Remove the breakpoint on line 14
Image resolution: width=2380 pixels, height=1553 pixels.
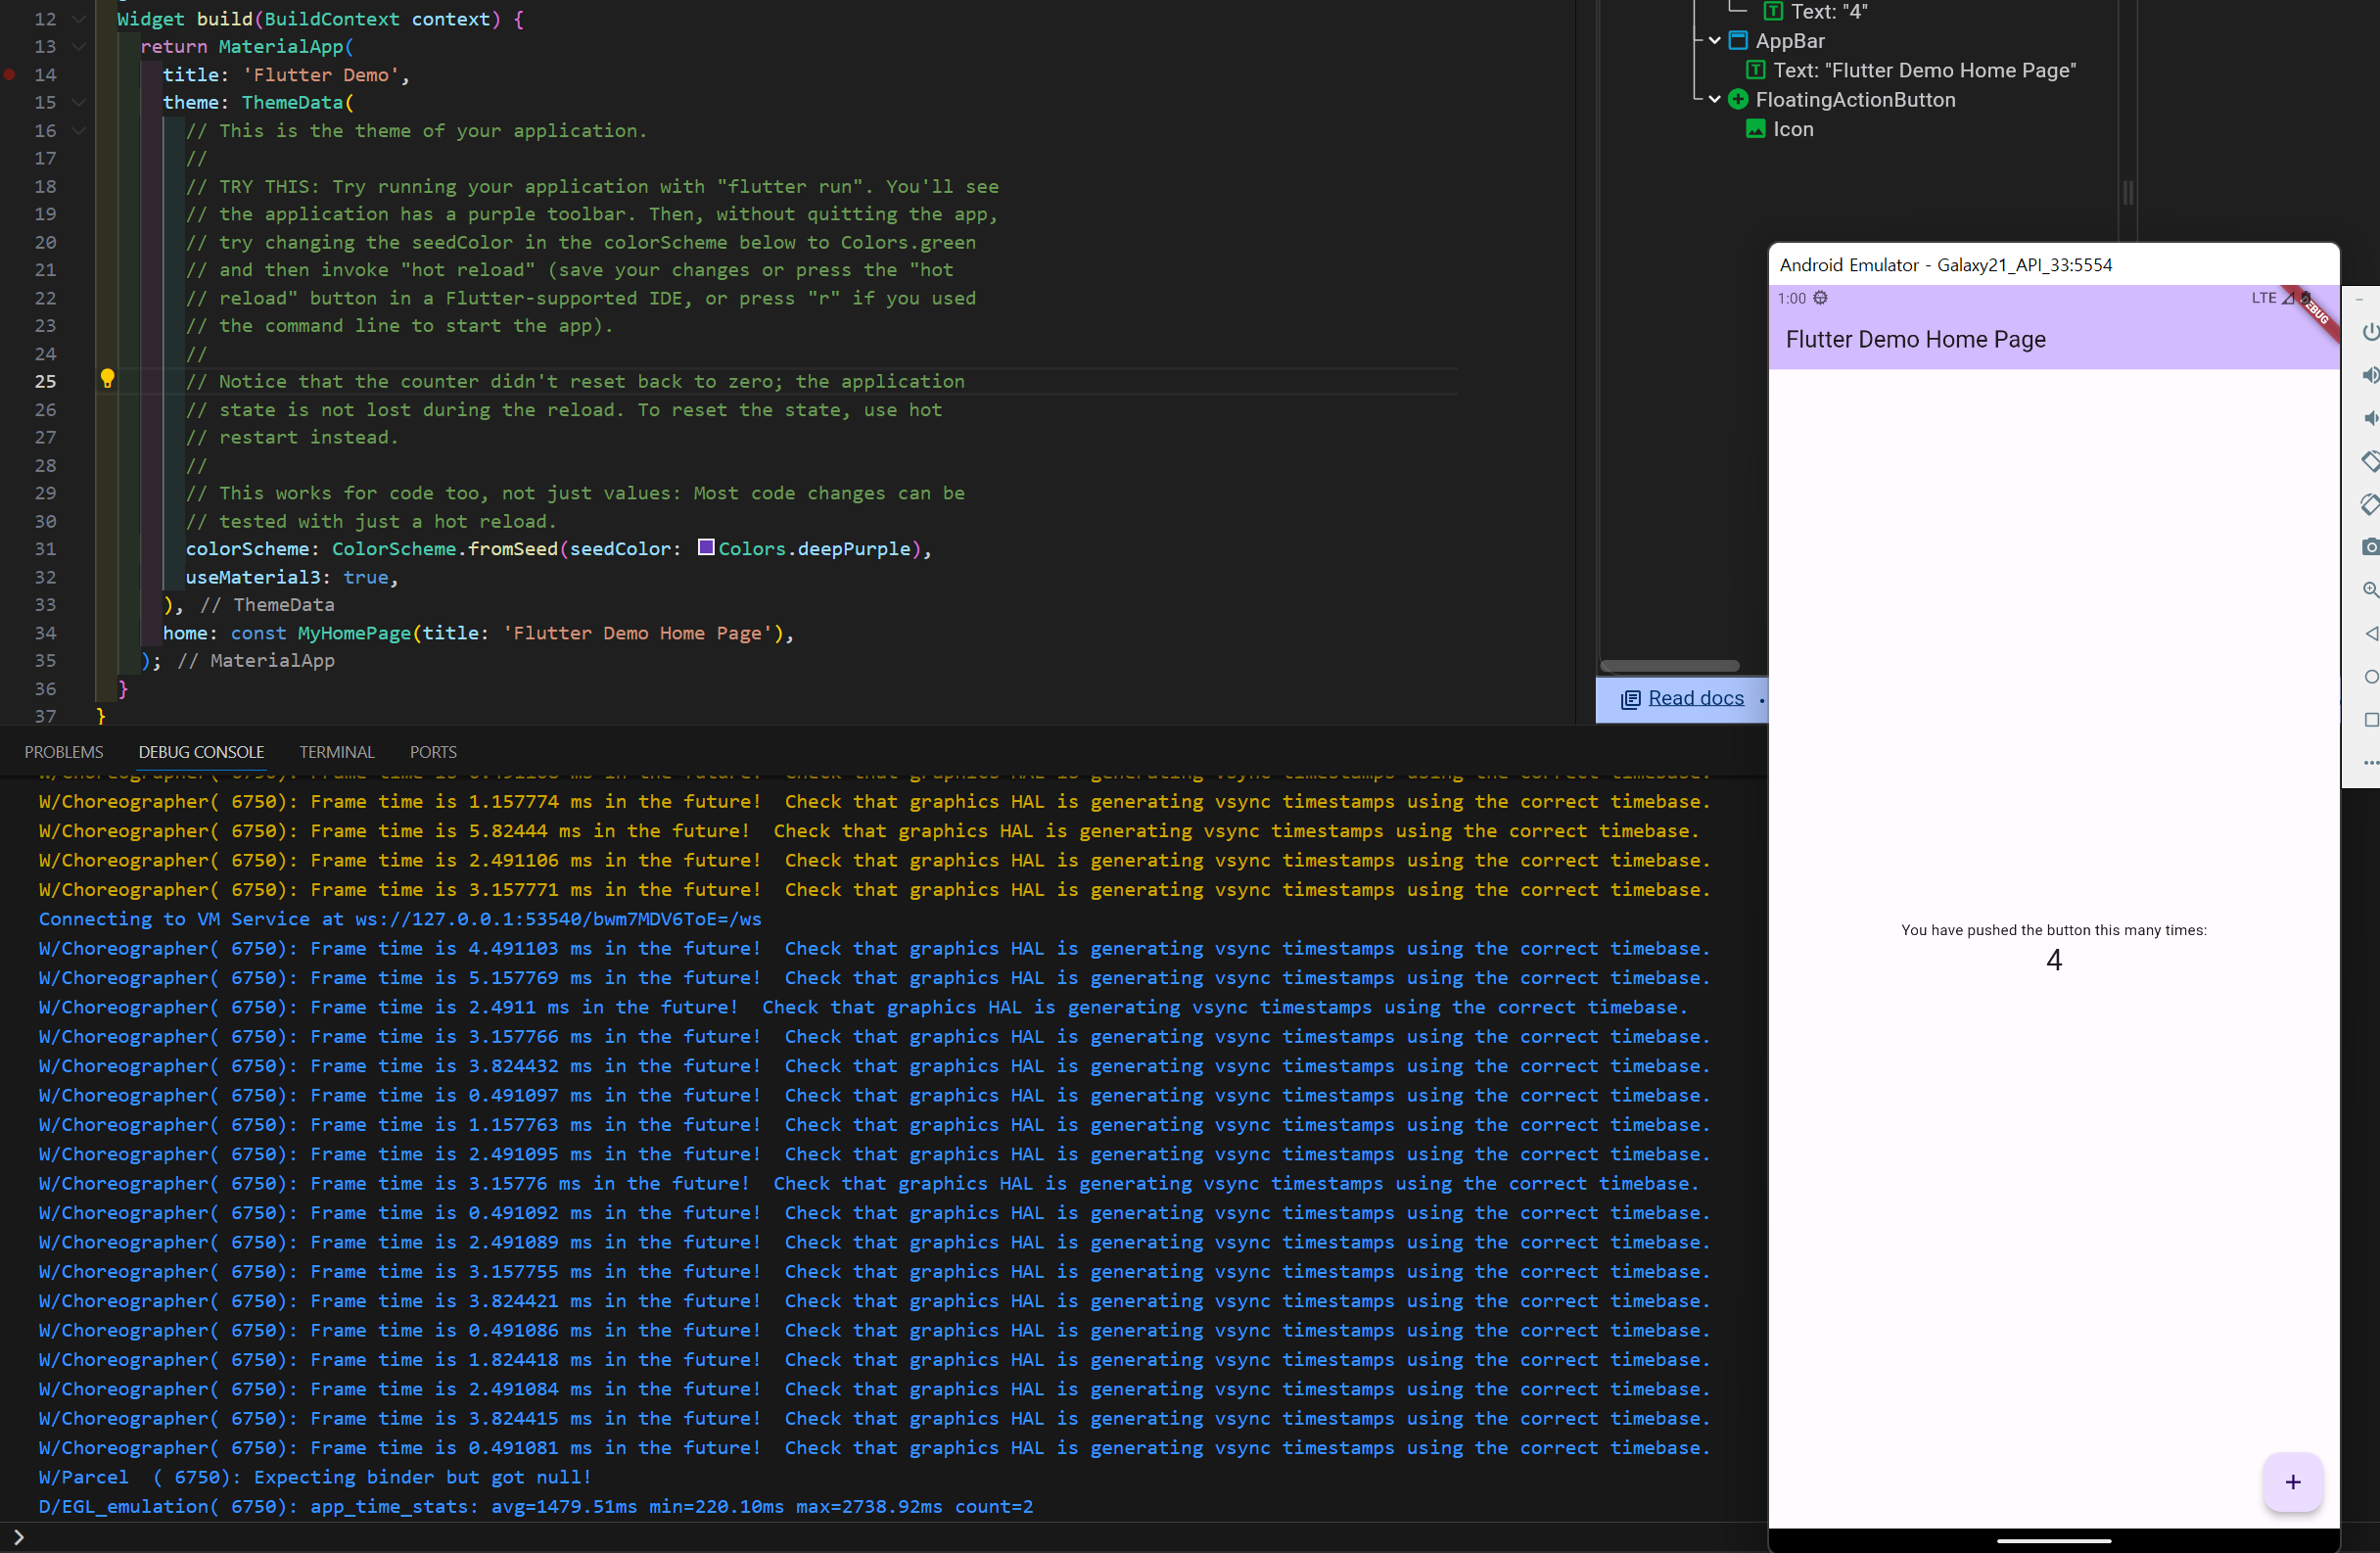point(10,74)
